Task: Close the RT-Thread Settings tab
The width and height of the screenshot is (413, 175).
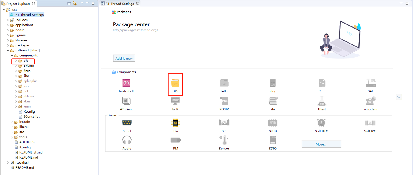Action: [x=137, y=4]
